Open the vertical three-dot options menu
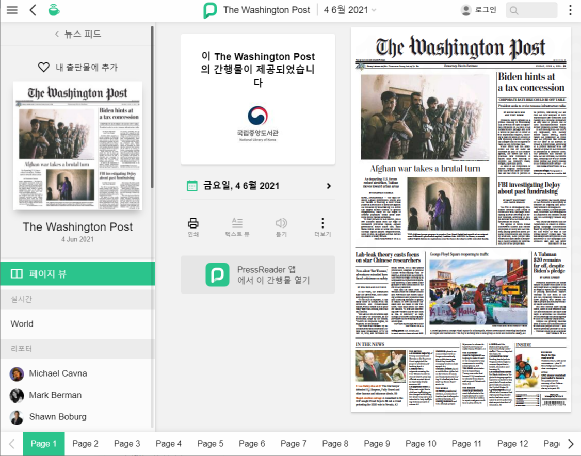Image resolution: width=581 pixels, height=456 pixels. (x=570, y=10)
